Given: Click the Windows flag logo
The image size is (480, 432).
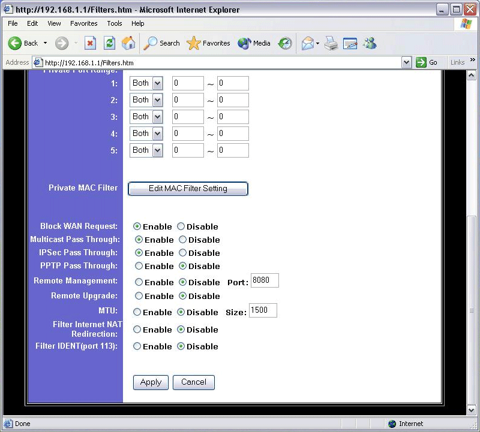Looking at the screenshot, I should (x=466, y=23).
